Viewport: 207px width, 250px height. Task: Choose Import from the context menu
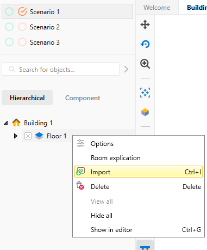pos(139,172)
